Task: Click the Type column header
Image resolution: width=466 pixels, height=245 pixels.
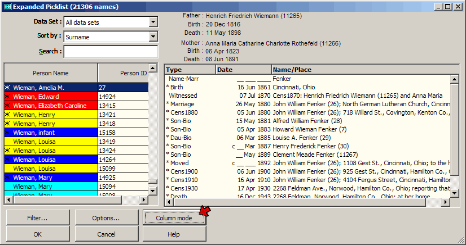Action: coord(190,70)
